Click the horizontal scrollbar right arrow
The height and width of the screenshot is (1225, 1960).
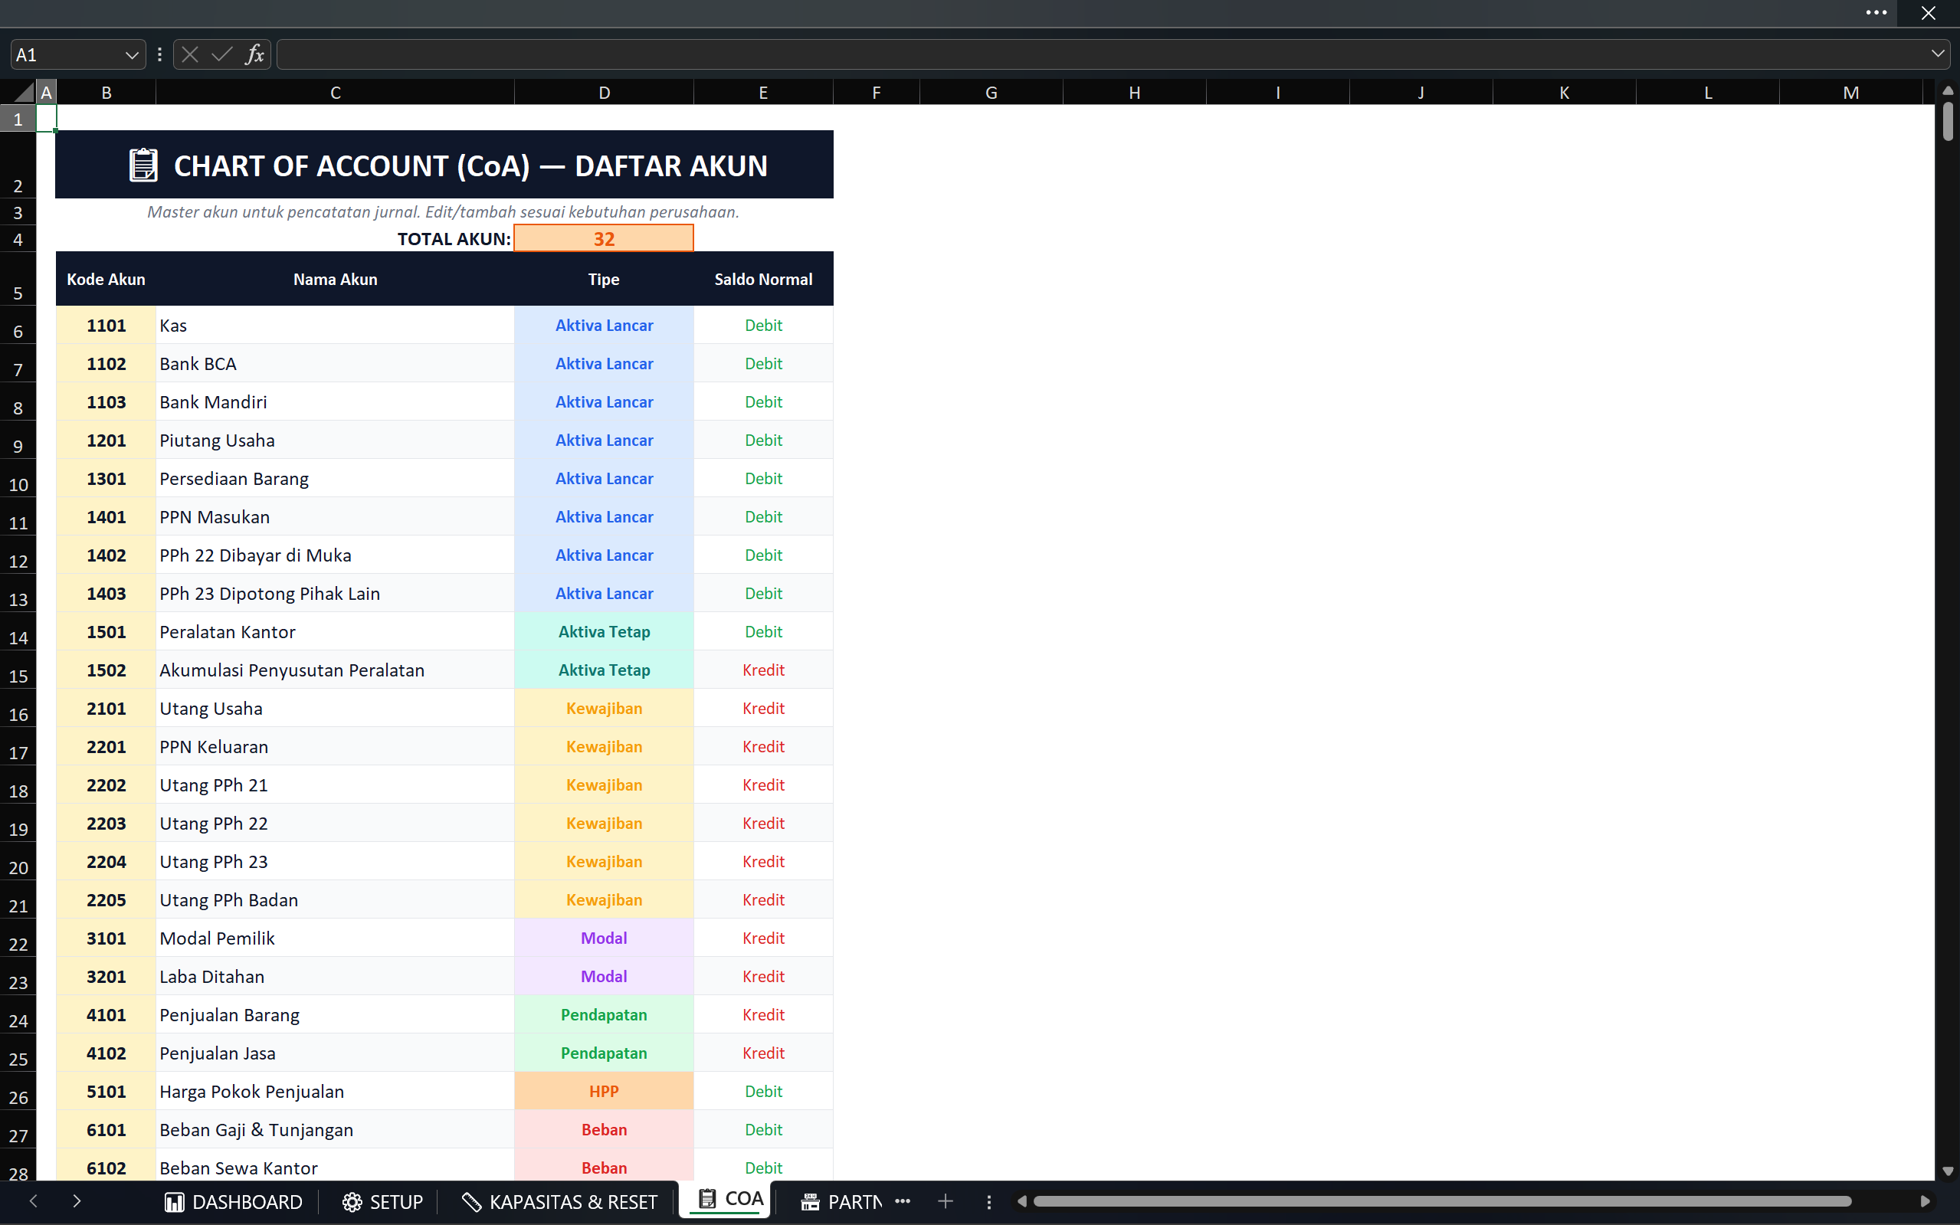tap(1926, 1201)
